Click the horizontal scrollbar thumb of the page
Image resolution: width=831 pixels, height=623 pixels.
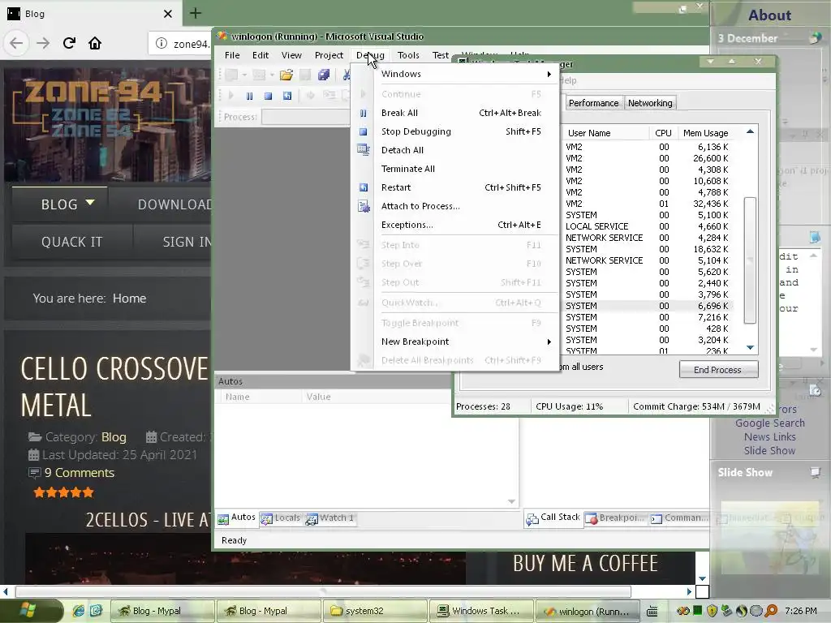[x=323, y=591]
